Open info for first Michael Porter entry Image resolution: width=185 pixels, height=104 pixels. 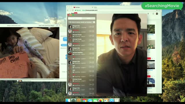point(93,36)
